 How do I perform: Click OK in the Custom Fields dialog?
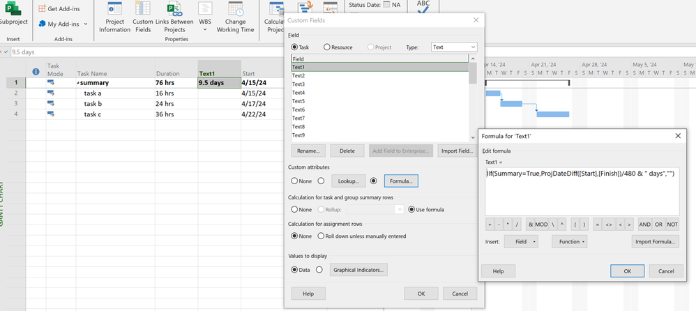pyautogui.click(x=421, y=294)
